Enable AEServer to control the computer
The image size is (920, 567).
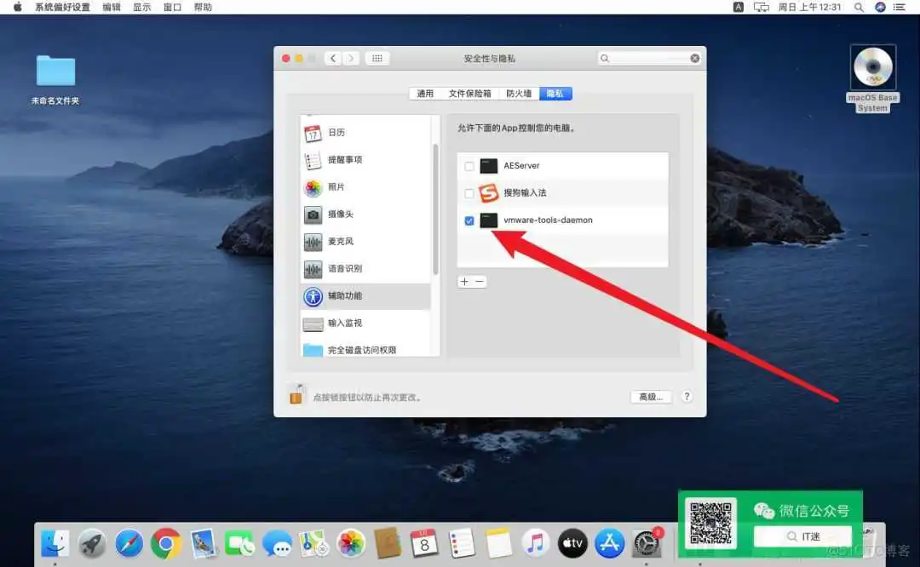(469, 166)
